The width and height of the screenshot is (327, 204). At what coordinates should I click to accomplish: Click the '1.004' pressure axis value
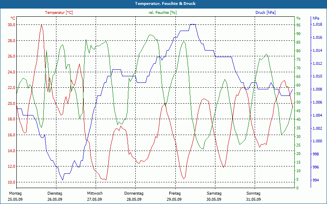click(317, 115)
